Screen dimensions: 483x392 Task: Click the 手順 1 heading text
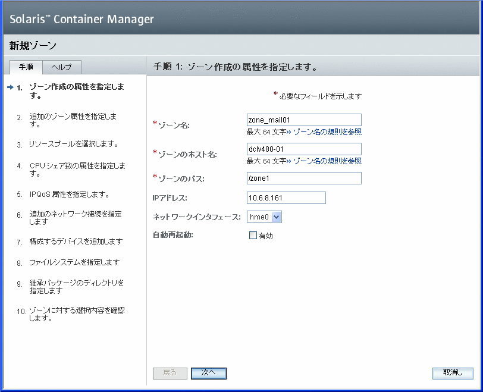[235, 67]
